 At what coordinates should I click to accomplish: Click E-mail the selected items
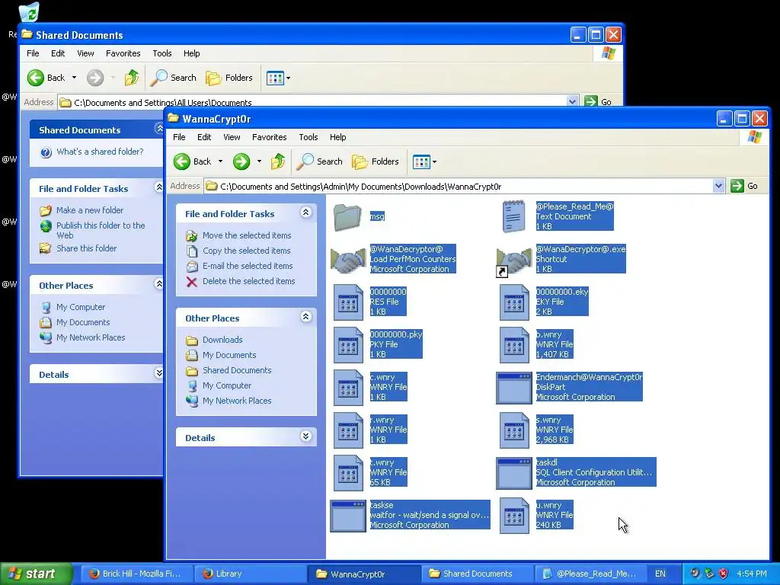(x=248, y=266)
